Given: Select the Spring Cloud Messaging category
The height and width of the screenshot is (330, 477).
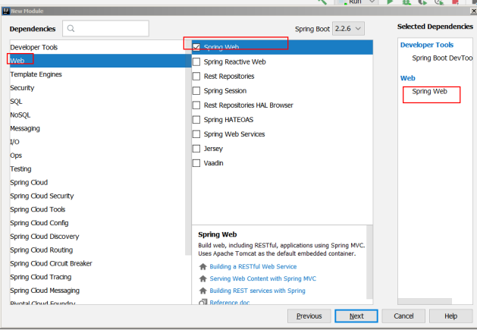Looking at the screenshot, I should (x=97, y=291).
